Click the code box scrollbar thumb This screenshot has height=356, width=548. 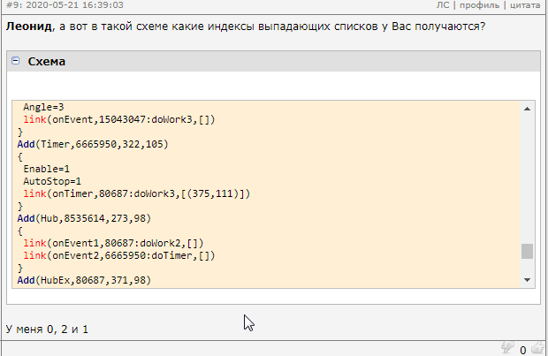click(x=527, y=251)
